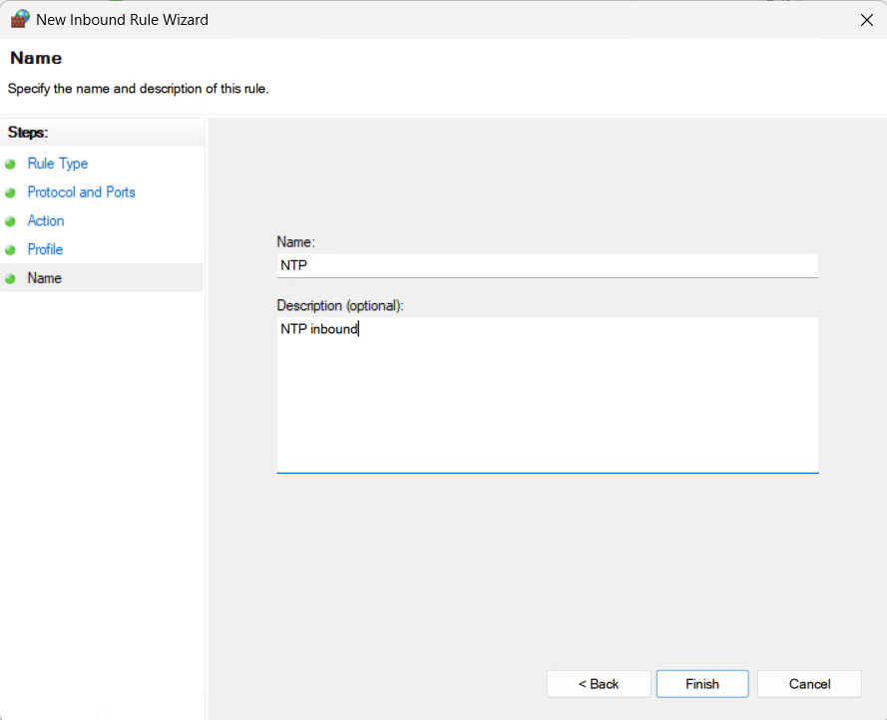The image size is (887, 720).
Task: Click the green bullet beside the Name step
Action: pos(11,279)
